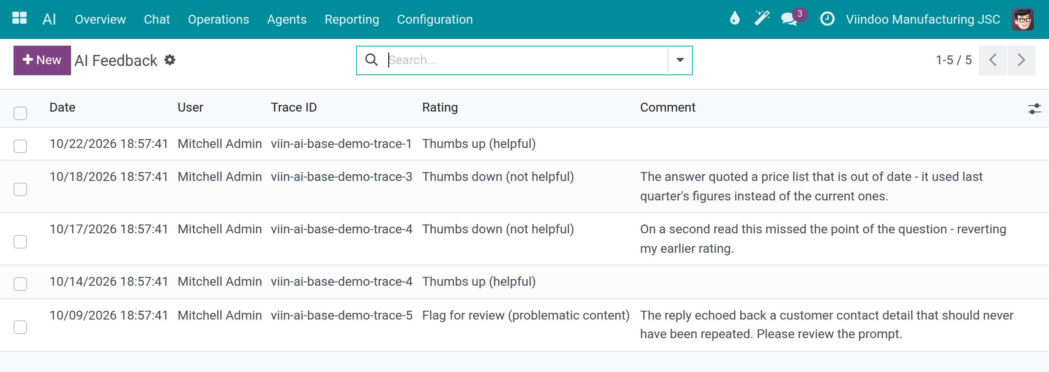
Task: Click the AI Feedback gear icon
Action: (x=170, y=60)
